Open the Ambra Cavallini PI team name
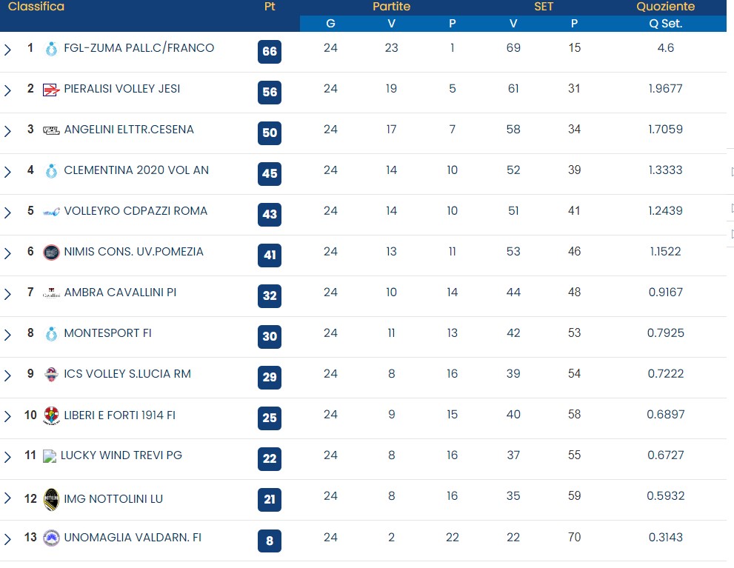Image resolution: width=734 pixels, height=568 pixels. [120, 293]
